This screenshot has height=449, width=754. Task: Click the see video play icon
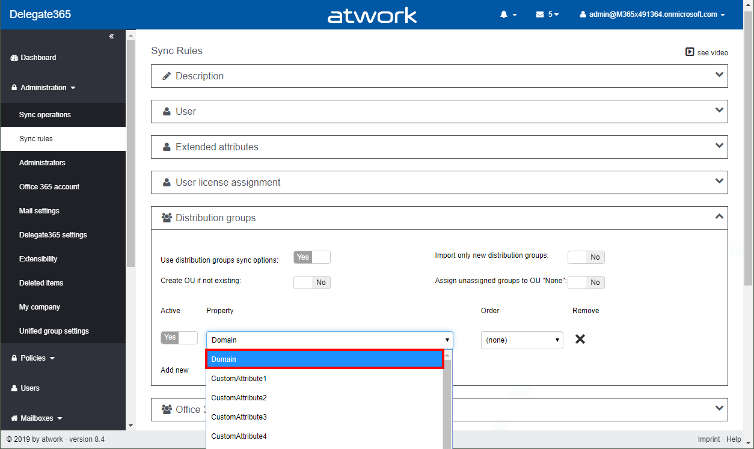tap(690, 52)
